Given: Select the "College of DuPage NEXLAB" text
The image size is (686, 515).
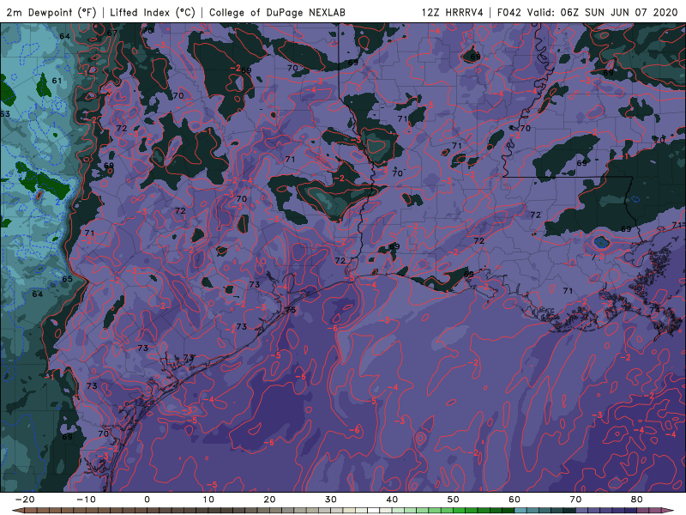Looking at the screenshot, I should click(277, 12).
